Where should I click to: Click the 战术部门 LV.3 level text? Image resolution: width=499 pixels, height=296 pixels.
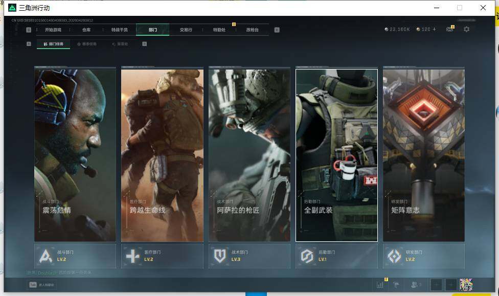pos(236,259)
